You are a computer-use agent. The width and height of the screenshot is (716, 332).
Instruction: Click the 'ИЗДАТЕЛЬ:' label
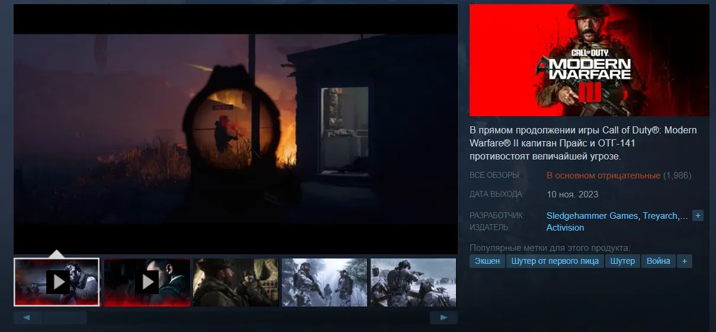pos(489,228)
